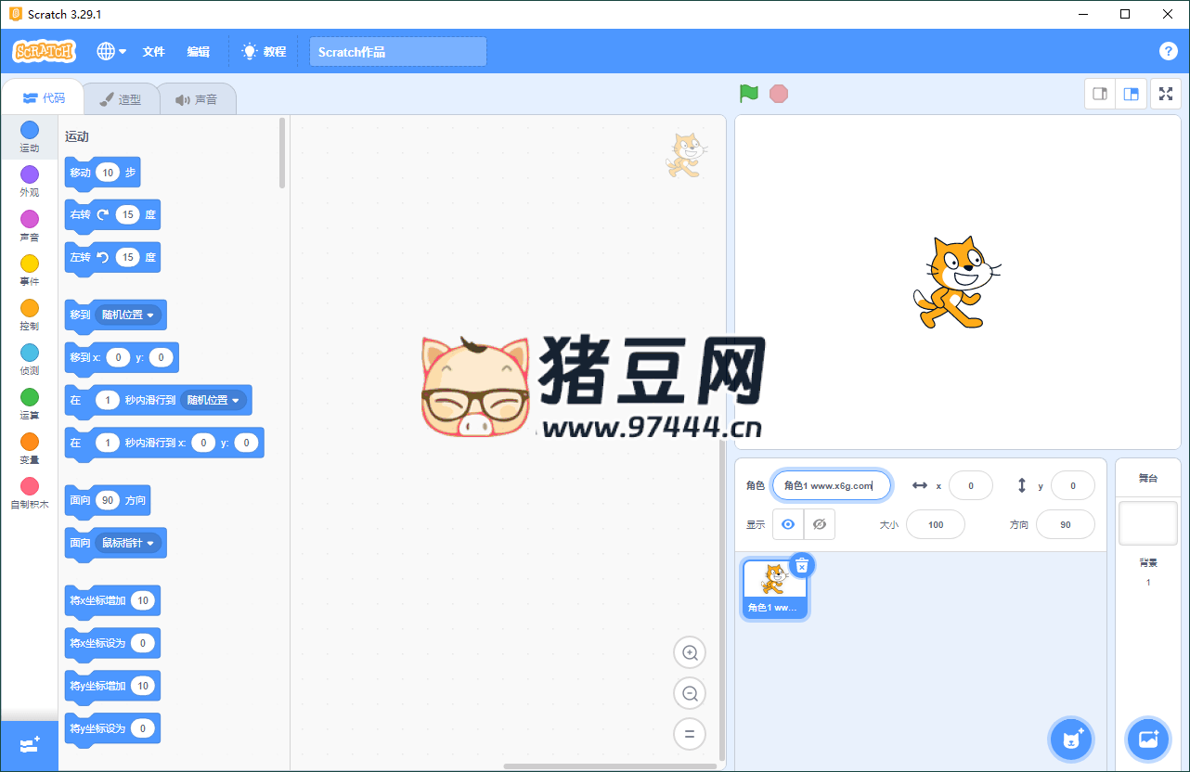Screen dimensions: 1190x772
Task: Click the 将x坐标增加 10 block
Action: tap(112, 601)
